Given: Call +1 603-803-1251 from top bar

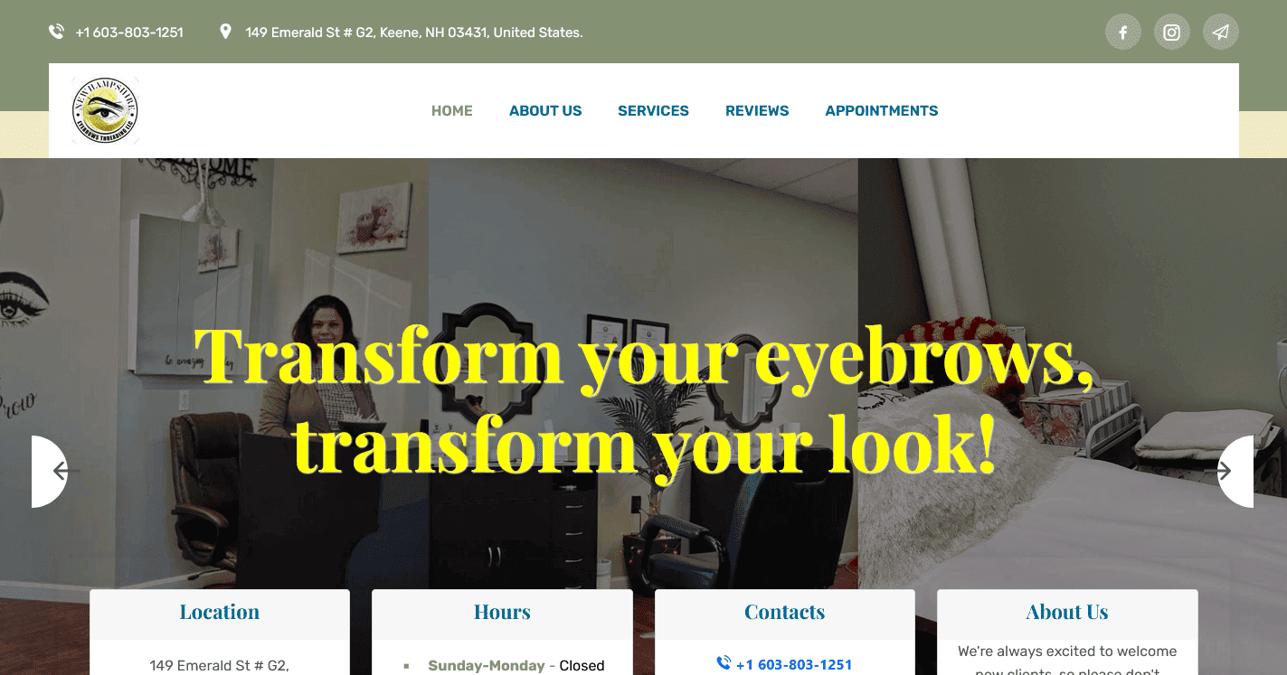Looking at the screenshot, I should click(129, 33).
